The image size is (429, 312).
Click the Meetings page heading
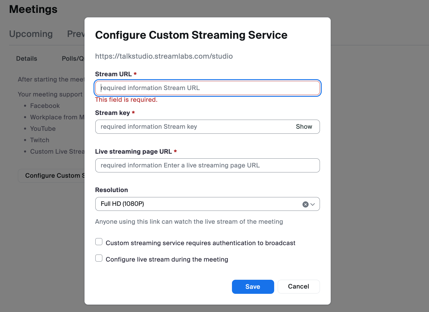pyautogui.click(x=33, y=9)
